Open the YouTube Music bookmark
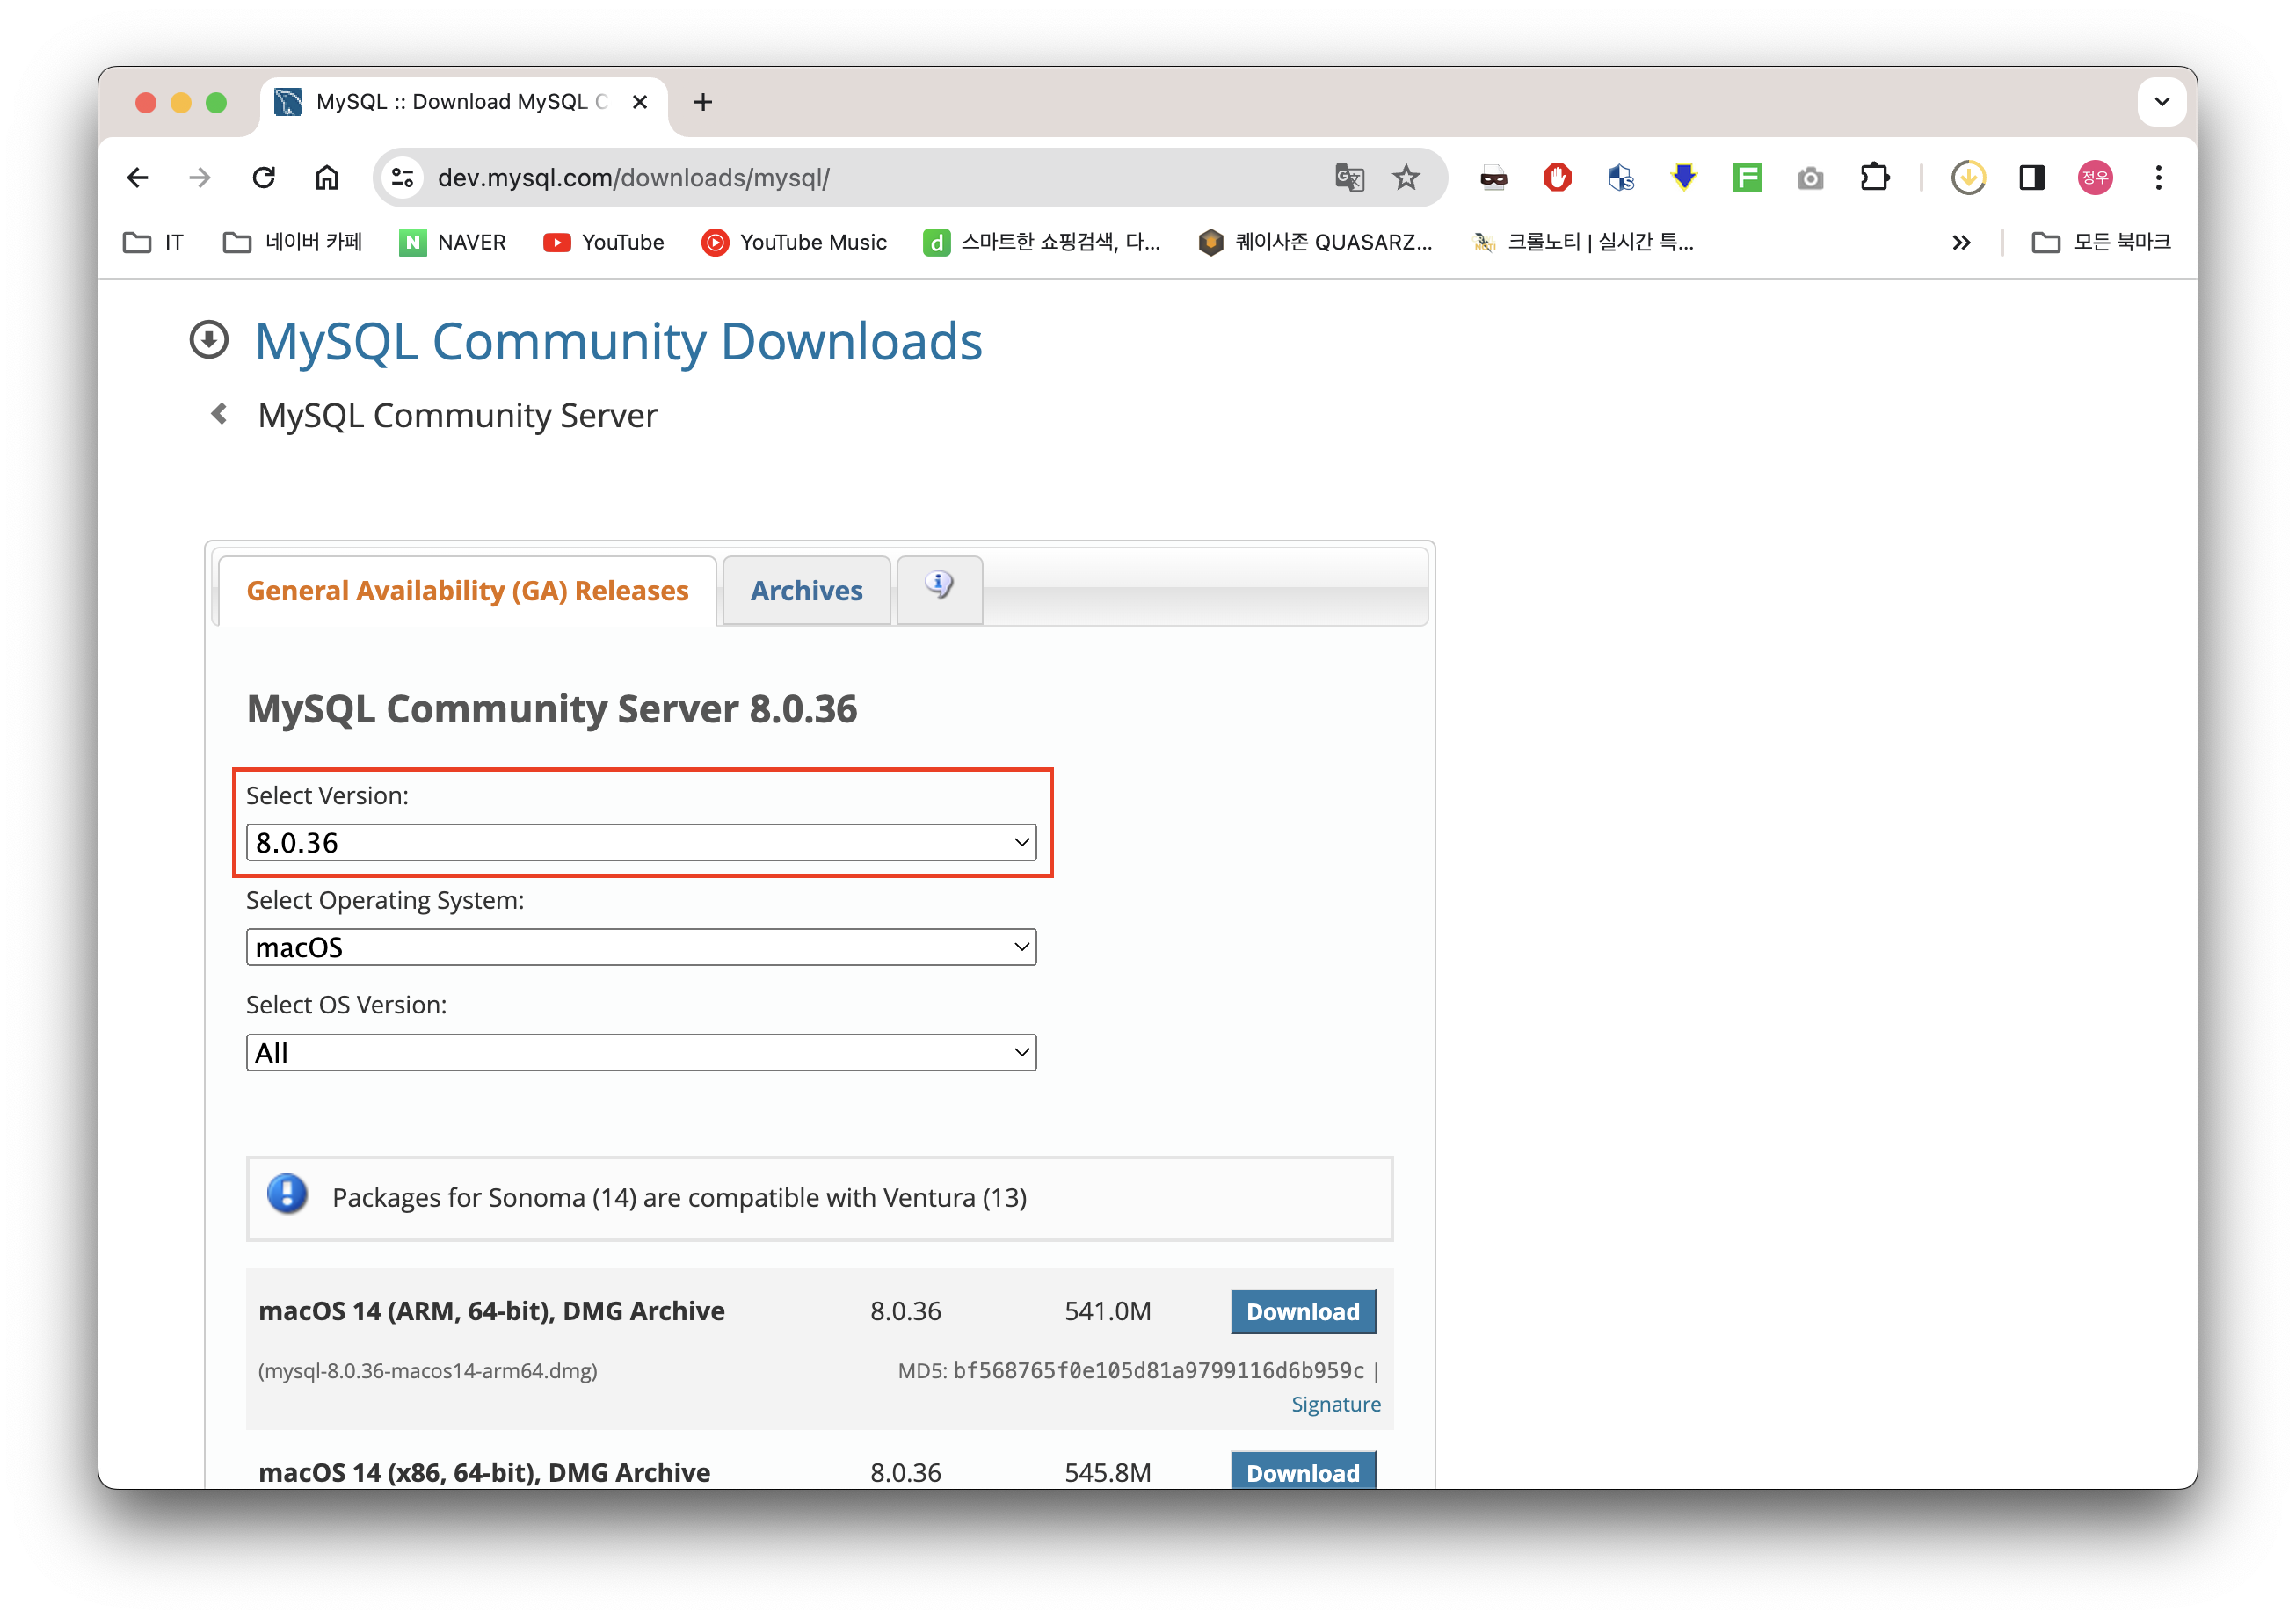The image size is (2296, 1619). 795,242
